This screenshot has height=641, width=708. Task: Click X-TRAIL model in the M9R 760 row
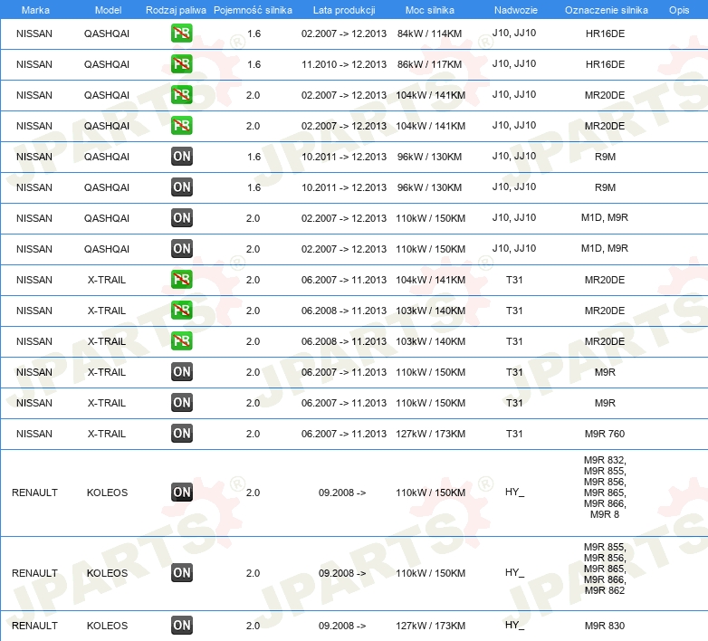tap(107, 434)
